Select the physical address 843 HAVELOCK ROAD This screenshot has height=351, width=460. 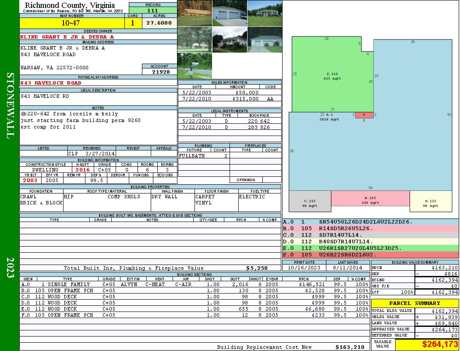[51, 82]
